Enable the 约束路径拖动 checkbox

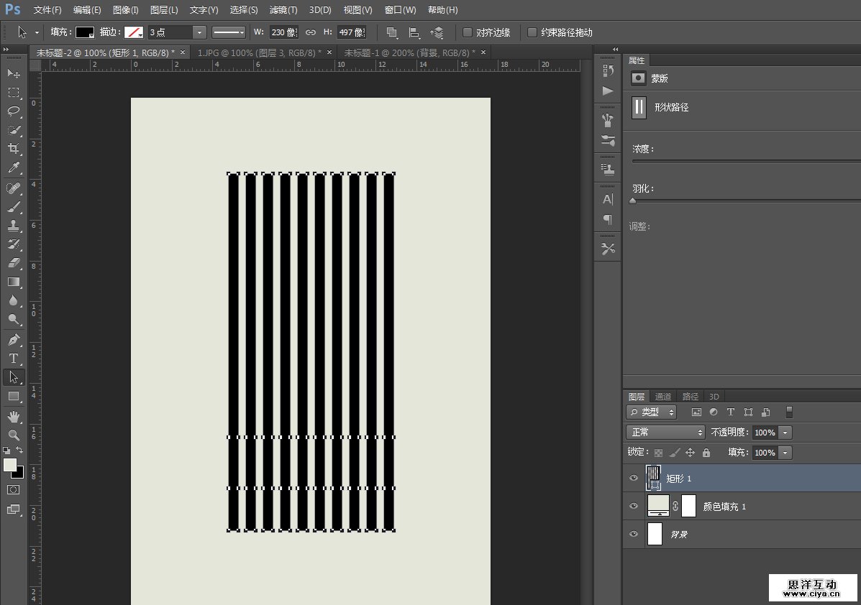[532, 32]
